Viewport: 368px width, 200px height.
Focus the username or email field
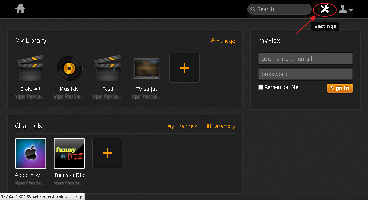coord(305,59)
